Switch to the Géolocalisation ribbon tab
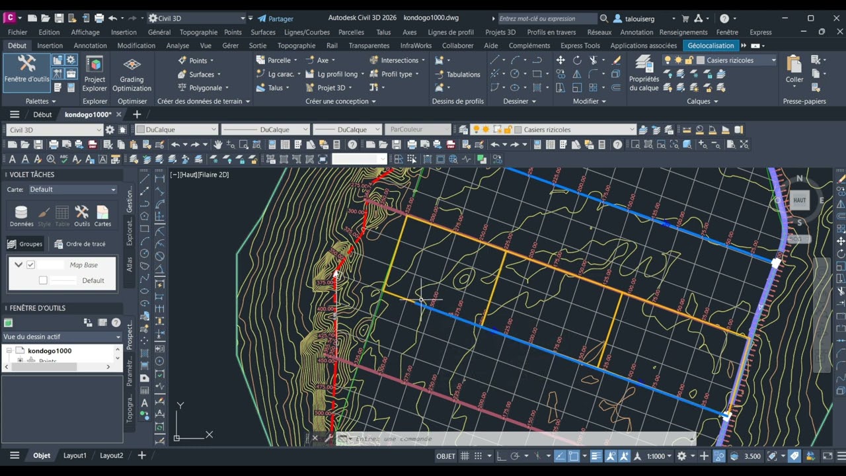 coord(711,46)
